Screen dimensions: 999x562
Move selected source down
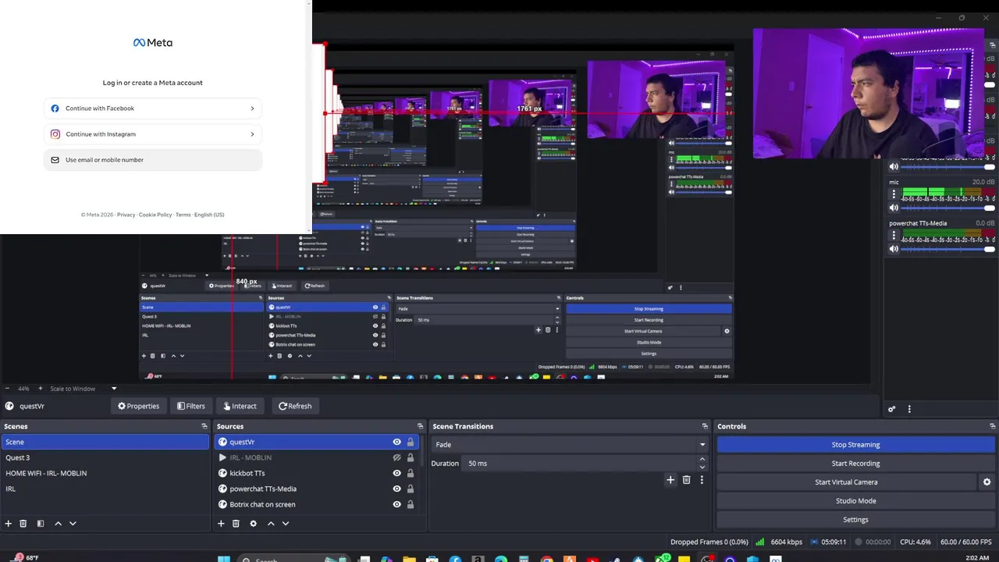point(286,524)
